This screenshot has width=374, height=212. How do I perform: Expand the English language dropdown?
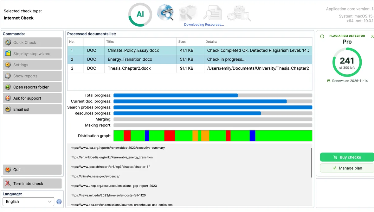pyautogui.click(x=29, y=202)
